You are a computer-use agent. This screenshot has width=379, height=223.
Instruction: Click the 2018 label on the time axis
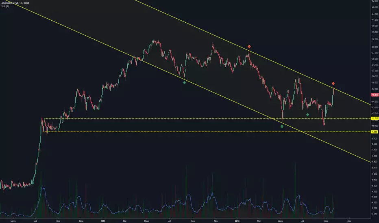[237, 221]
